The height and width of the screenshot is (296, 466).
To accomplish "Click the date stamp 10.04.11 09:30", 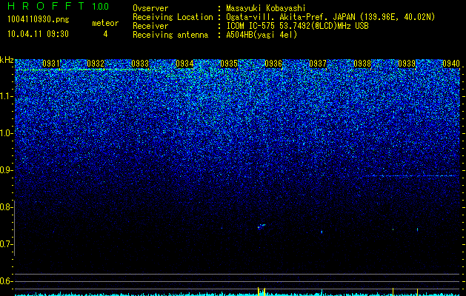I will click(38, 34).
